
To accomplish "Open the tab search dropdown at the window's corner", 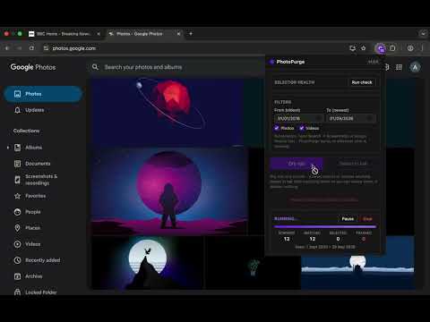I will coord(423,34).
